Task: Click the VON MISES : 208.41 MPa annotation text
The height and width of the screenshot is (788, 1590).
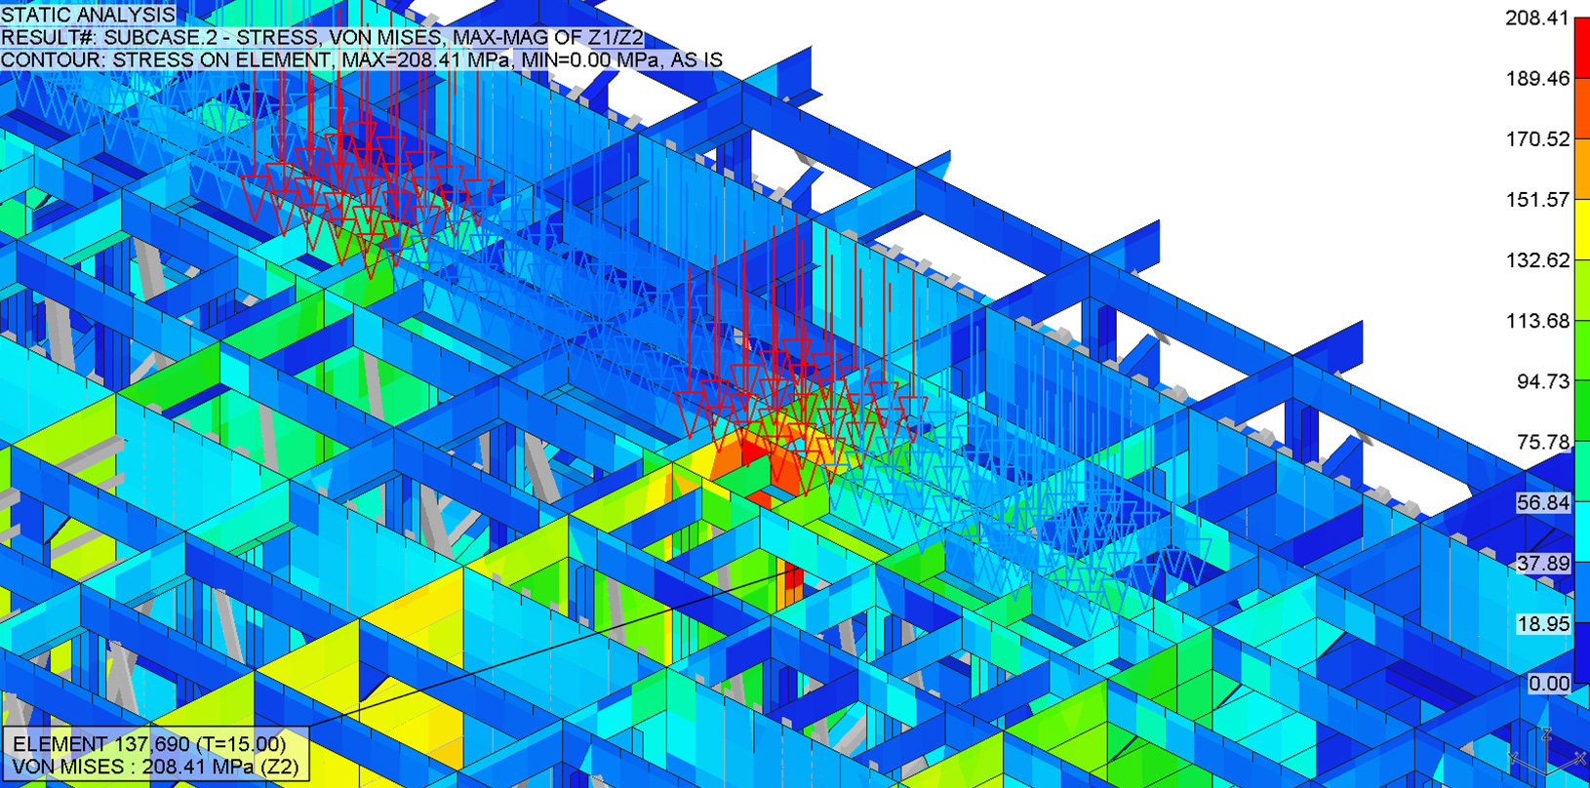Action: (x=155, y=767)
